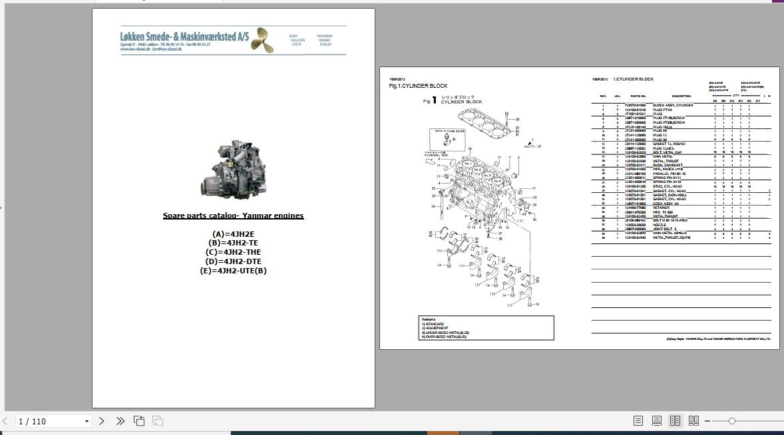Click 'PARTS NO.' column header
Viewport: 784px width, 435px height.
tap(638, 96)
